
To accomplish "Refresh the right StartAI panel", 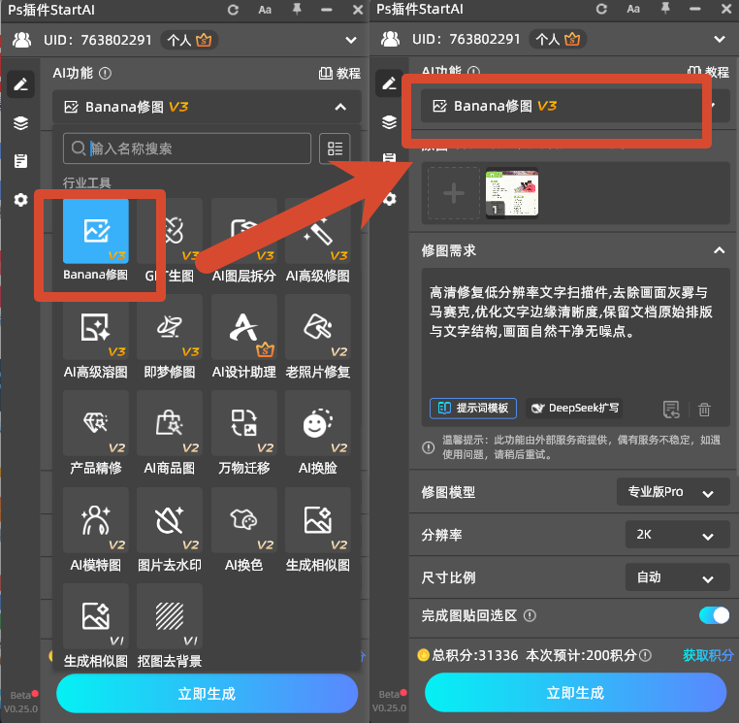I will click(x=601, y=9).
